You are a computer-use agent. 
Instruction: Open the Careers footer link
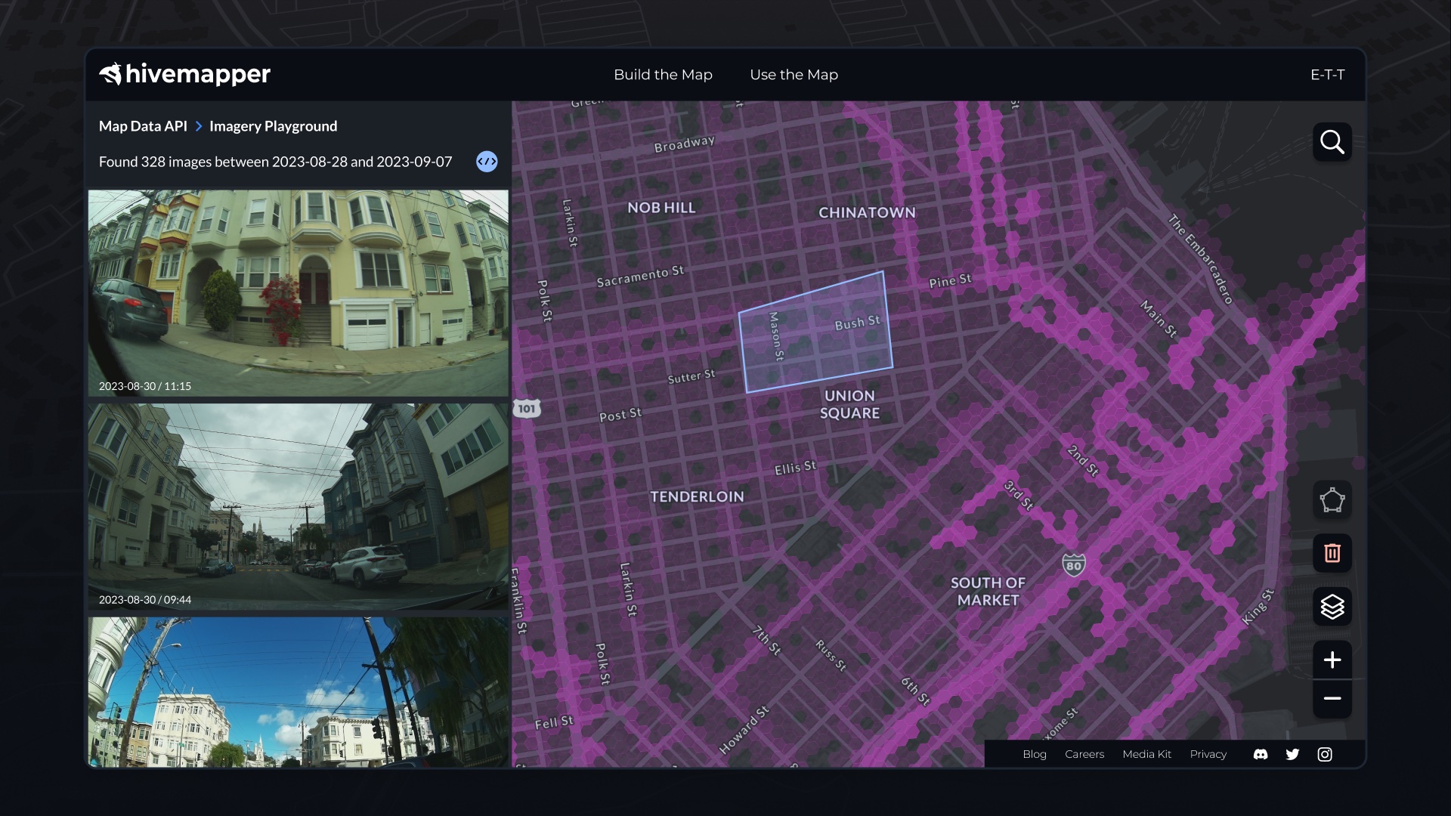1084,754
